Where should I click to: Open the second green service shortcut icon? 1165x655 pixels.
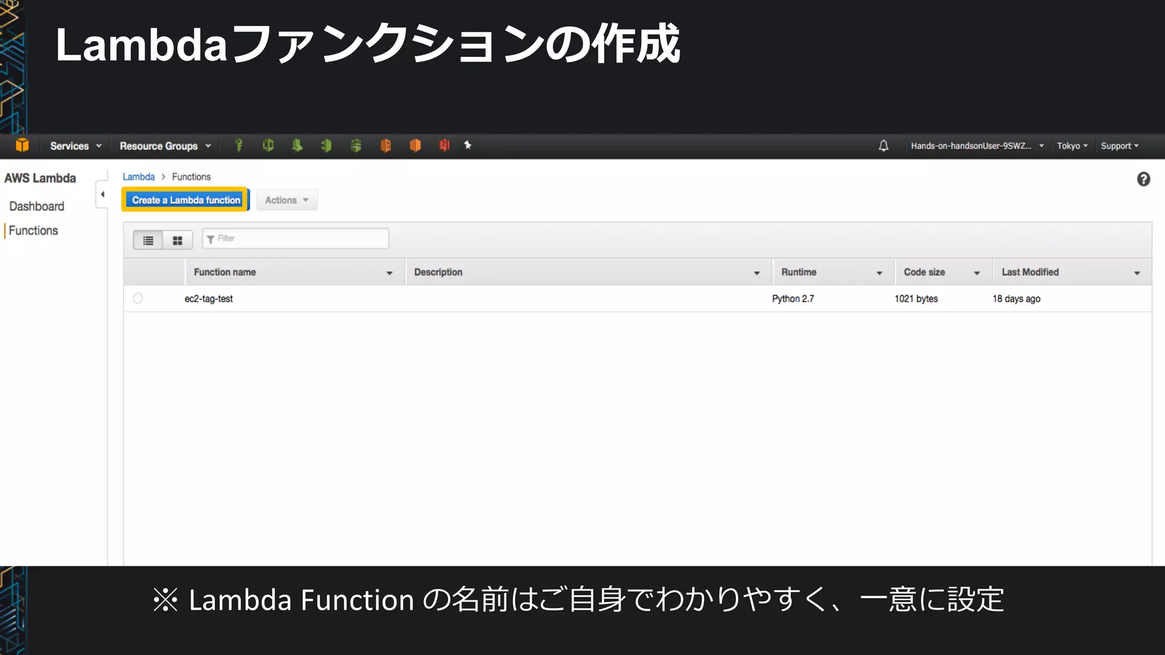(268, 146)
